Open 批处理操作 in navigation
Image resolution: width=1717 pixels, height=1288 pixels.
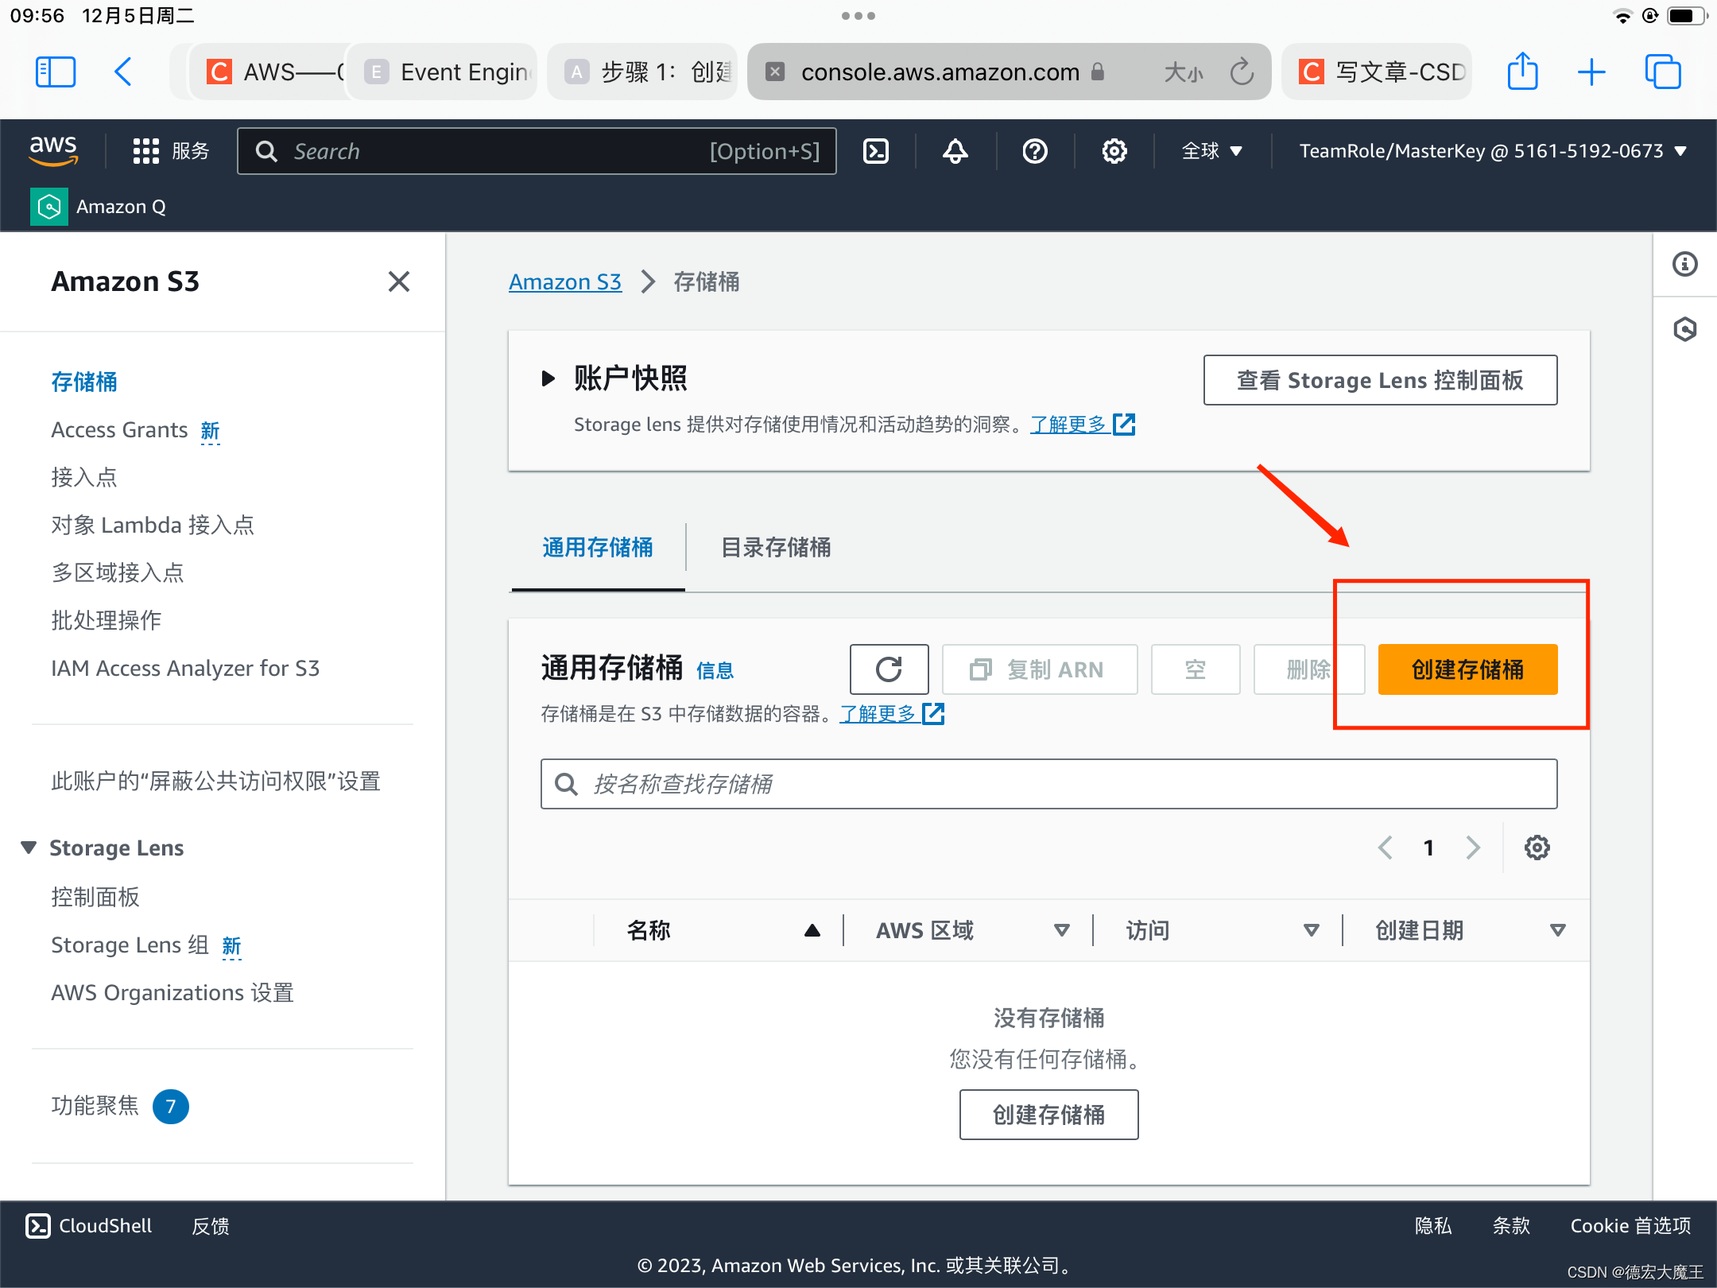(107, 620)
